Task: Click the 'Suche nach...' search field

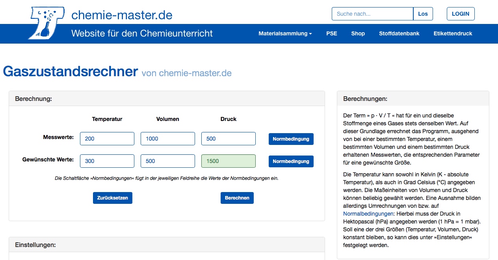Action: 372,14
